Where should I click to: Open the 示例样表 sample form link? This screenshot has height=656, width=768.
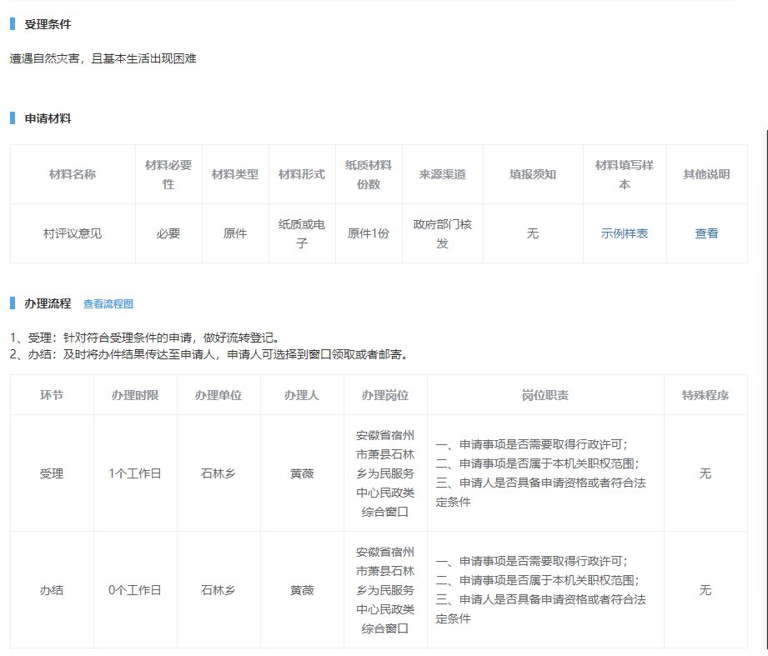[624, 233]
